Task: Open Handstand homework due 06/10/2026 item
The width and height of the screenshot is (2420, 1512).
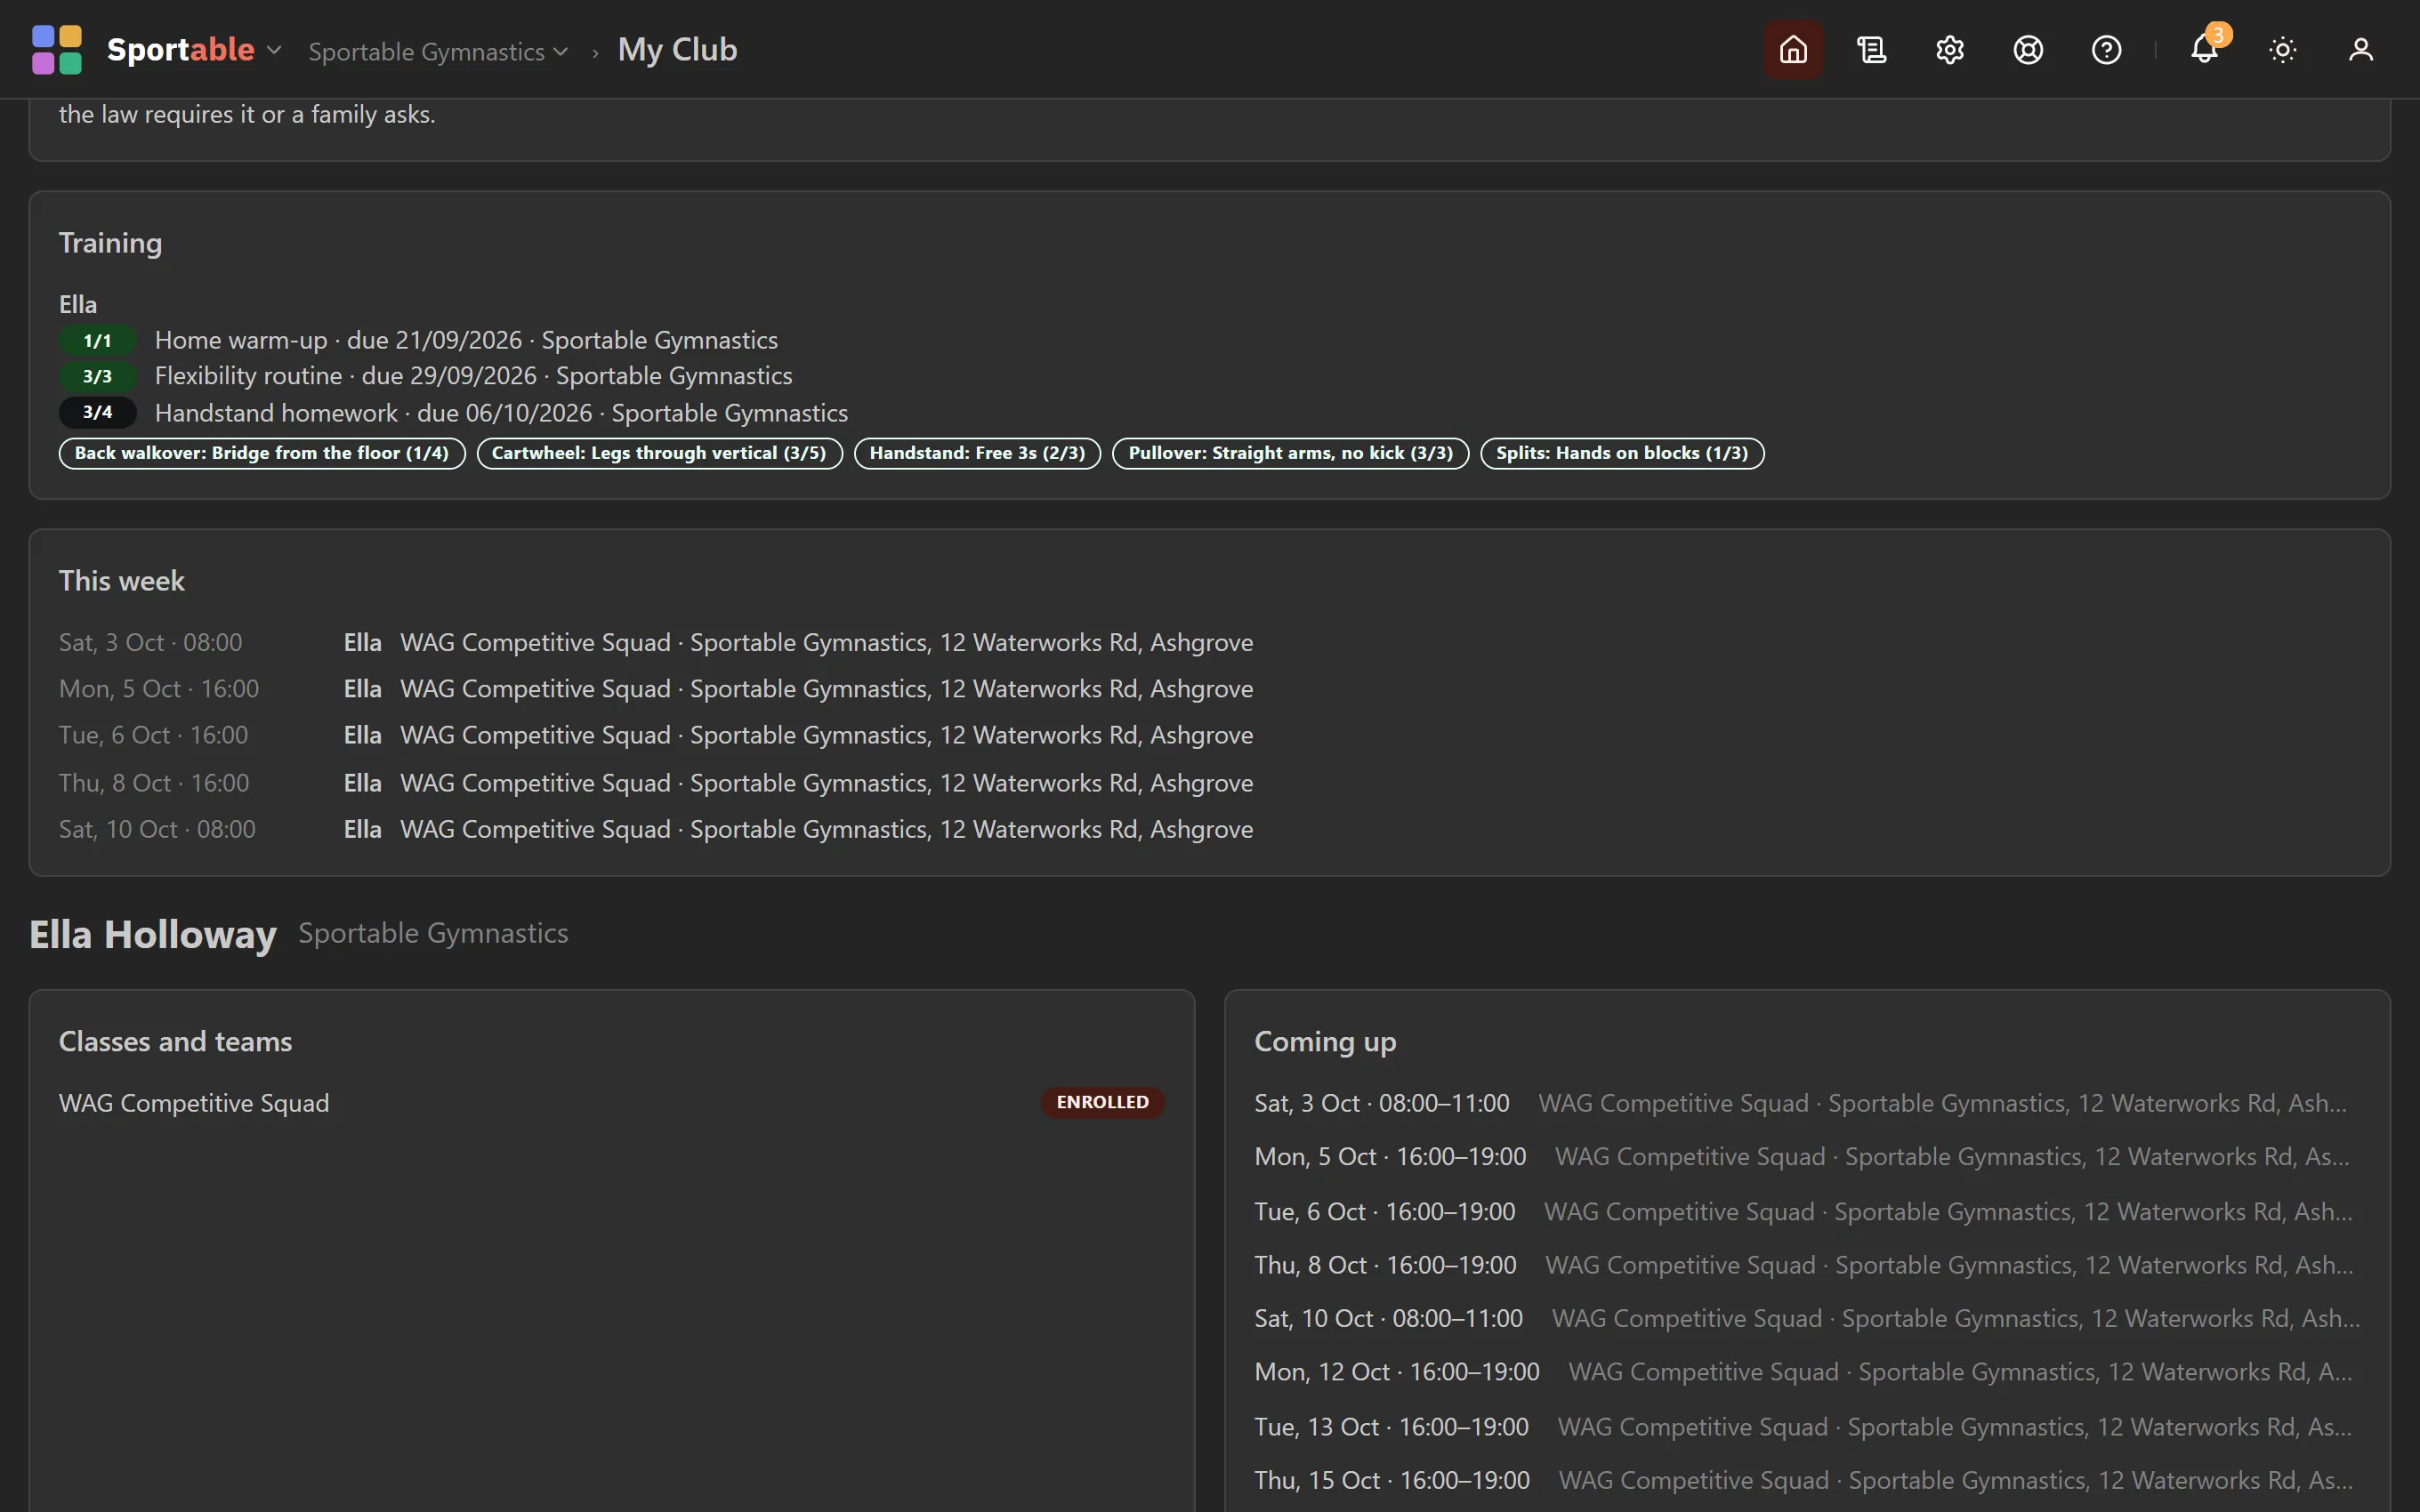Action: tap(501, 413)
